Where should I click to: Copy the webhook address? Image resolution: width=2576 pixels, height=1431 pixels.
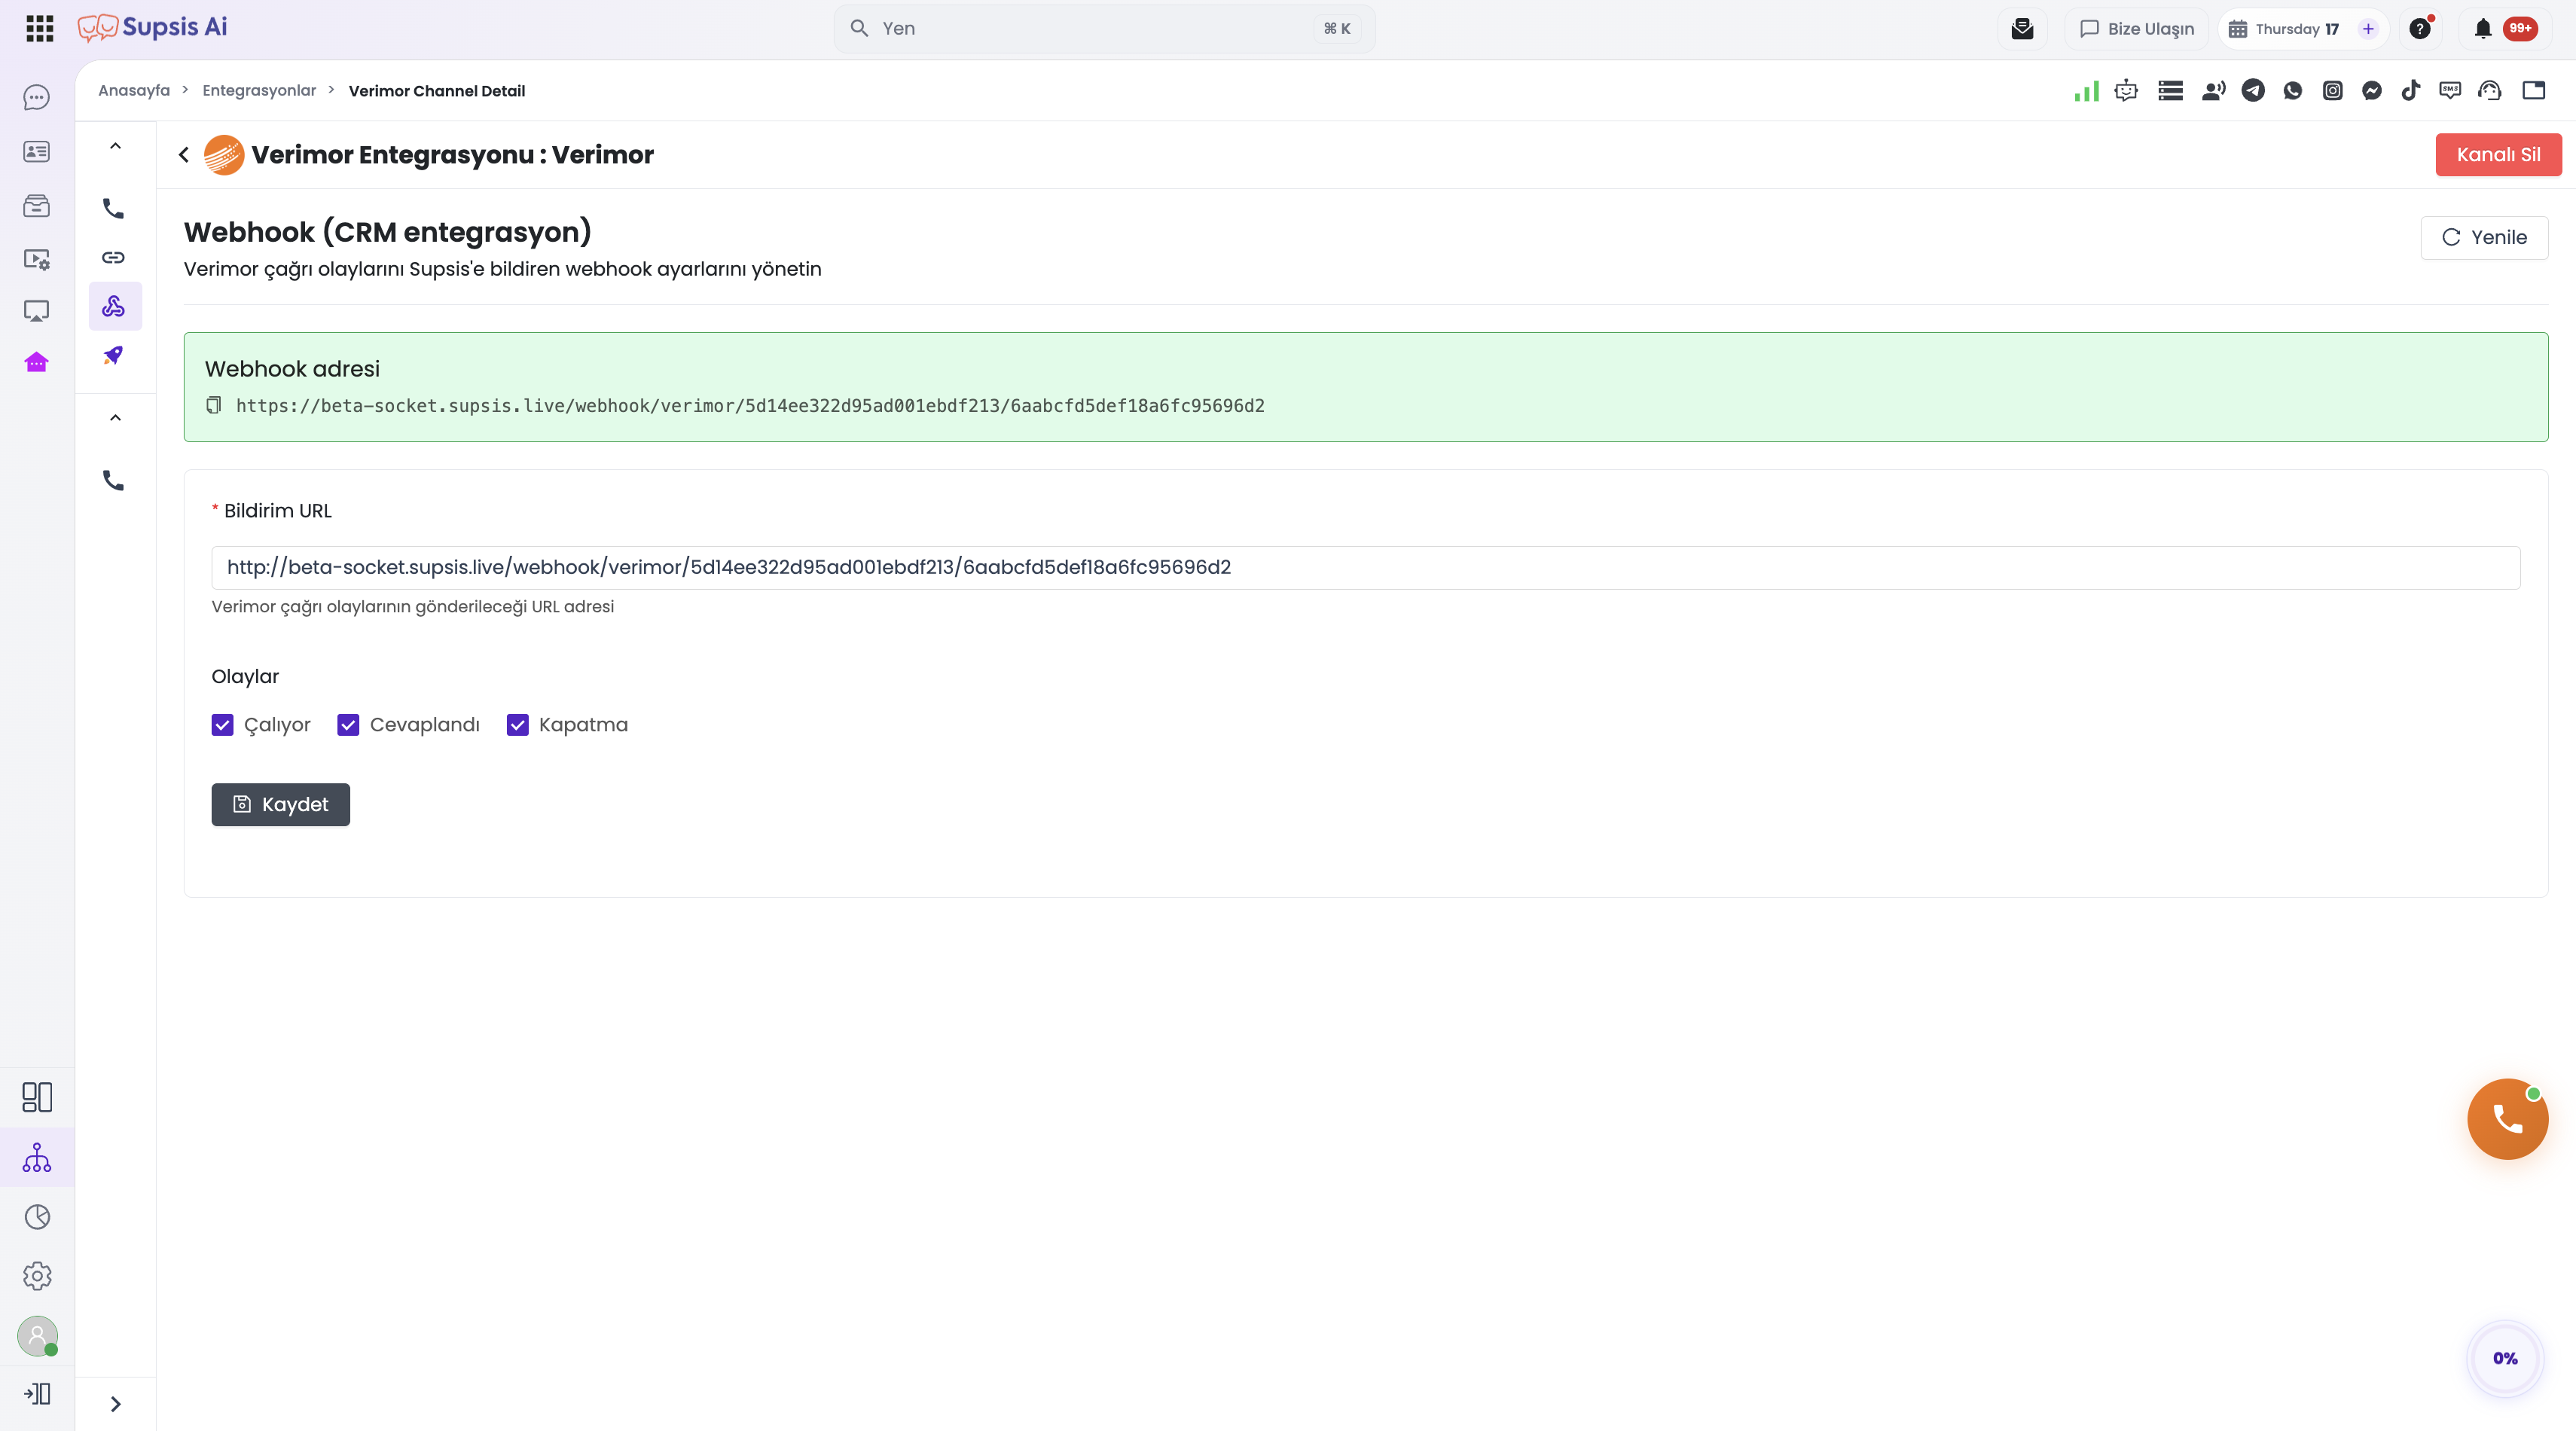click(x=214, y=405)
